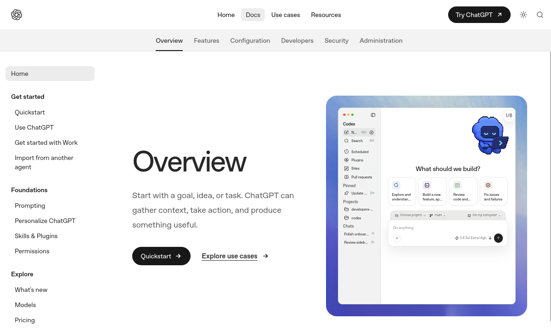
Task: Click the Pull requests icon in Codex preview
Action: 347,177
